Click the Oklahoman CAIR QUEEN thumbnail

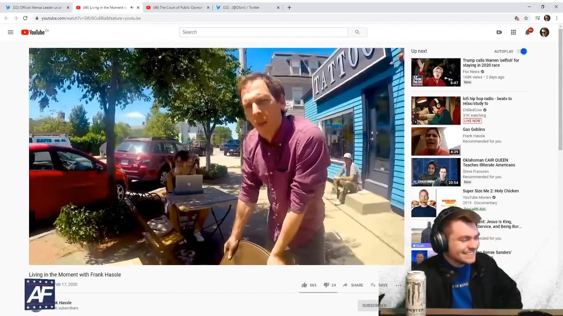click(x=436, y=172)
